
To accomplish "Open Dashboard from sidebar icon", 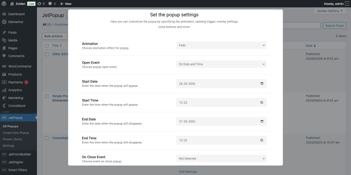I will pos(4,14).
